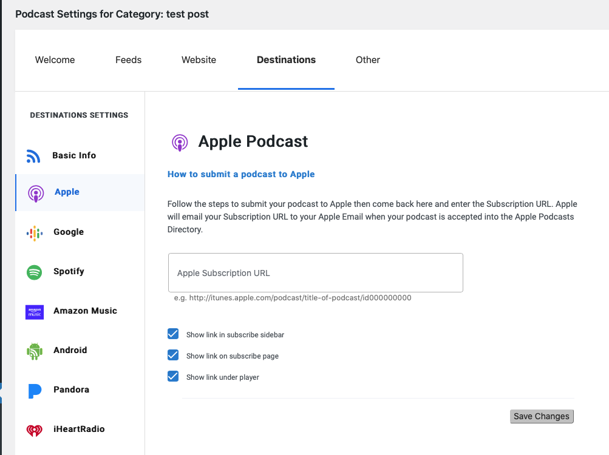This screenshot has width=609, height=455.
Task: Click the Apple Podcast heading icon
Action: (x=180, y=143)
